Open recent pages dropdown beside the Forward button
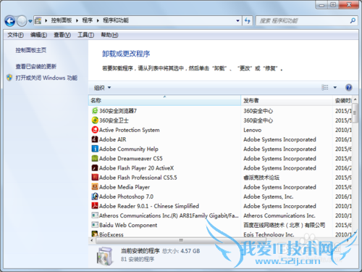 (30, 21)
